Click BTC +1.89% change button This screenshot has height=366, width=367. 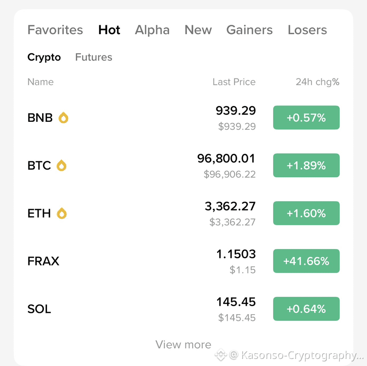coord(306,166)
